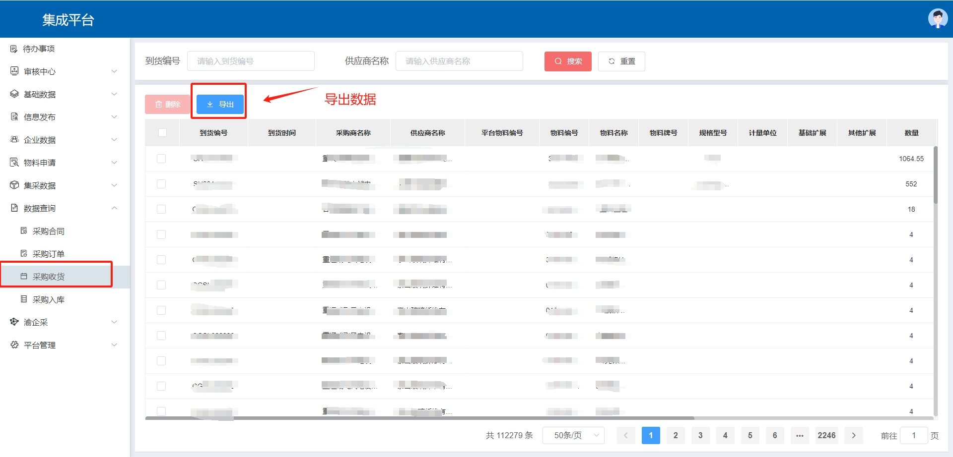Viewport: 953px width, 457px height.
Task: Click the 企业数据 people icon
Action: click(14, 140)
